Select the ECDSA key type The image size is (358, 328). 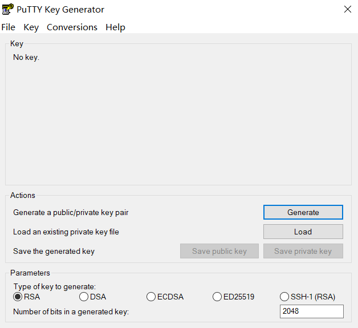click(165, 297)
